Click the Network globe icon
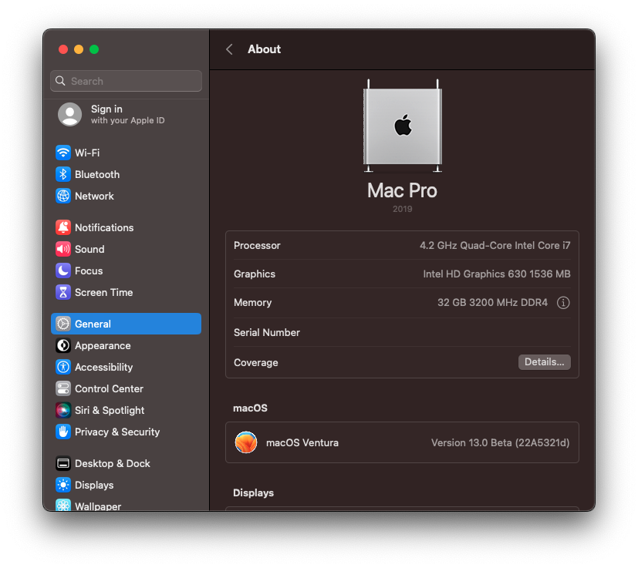The height and width of the screenshot is (568, 638). pyautogui.click(x=63, y=196)
